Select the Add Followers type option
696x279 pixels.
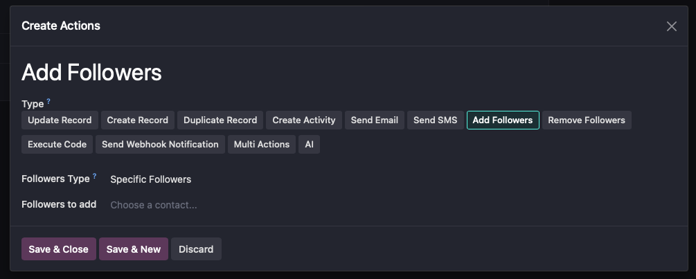pyautogui.click(x=503, y=120)
